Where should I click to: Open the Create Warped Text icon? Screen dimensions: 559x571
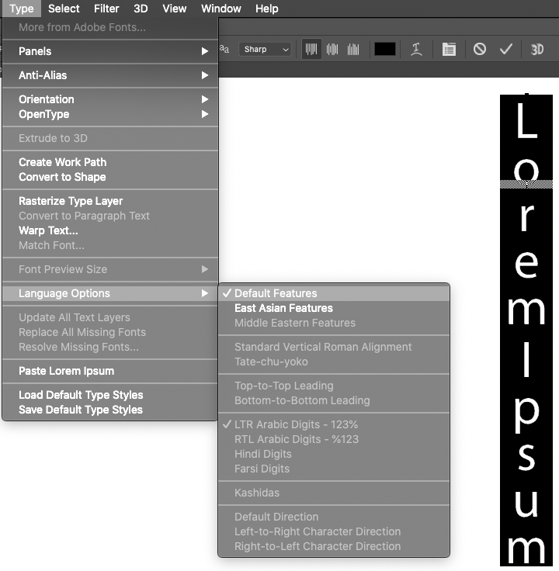[416, 49]
